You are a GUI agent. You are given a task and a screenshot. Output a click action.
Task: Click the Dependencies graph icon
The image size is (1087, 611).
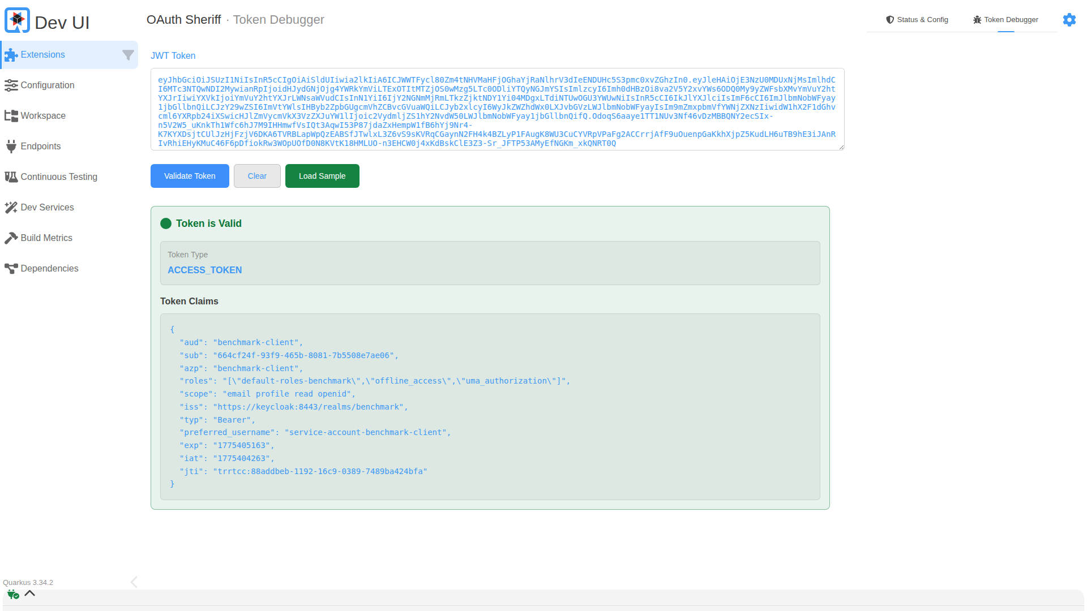point(11,269)
